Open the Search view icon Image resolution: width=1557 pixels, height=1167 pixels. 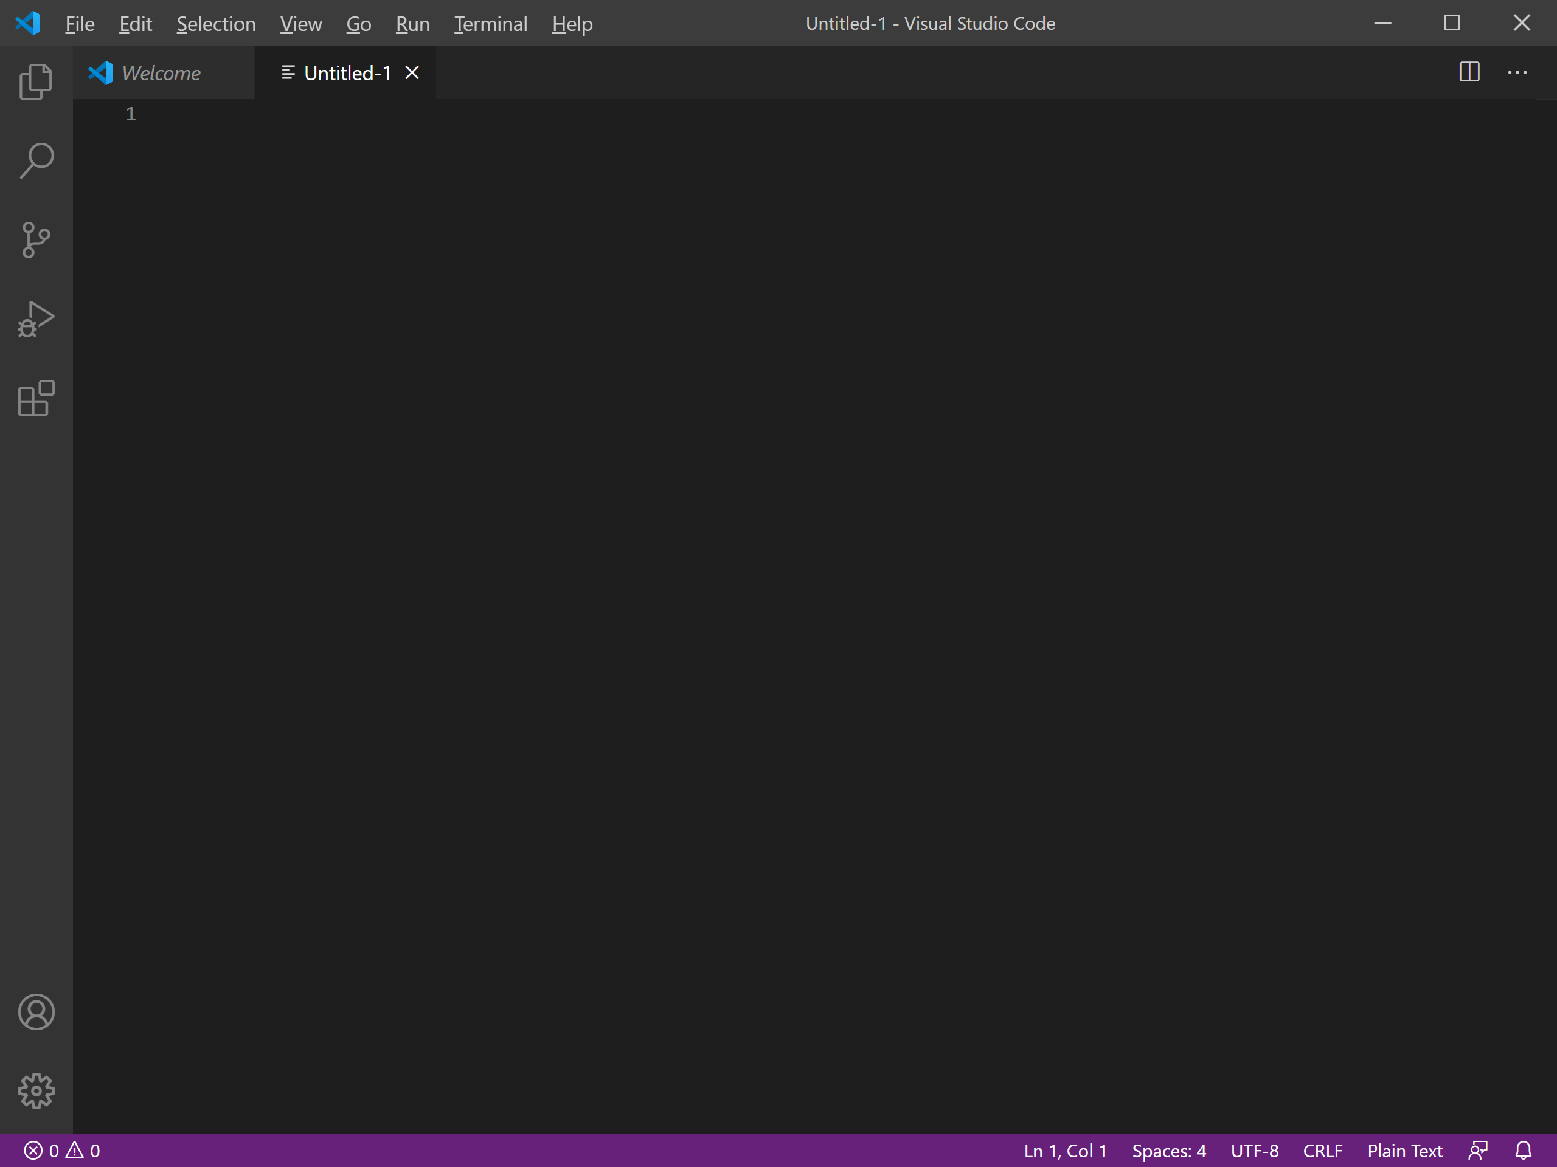36,160
